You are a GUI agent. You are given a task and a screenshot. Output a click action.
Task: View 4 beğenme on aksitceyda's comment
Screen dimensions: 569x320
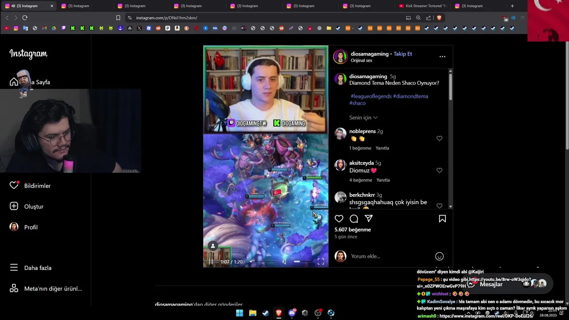361,180
